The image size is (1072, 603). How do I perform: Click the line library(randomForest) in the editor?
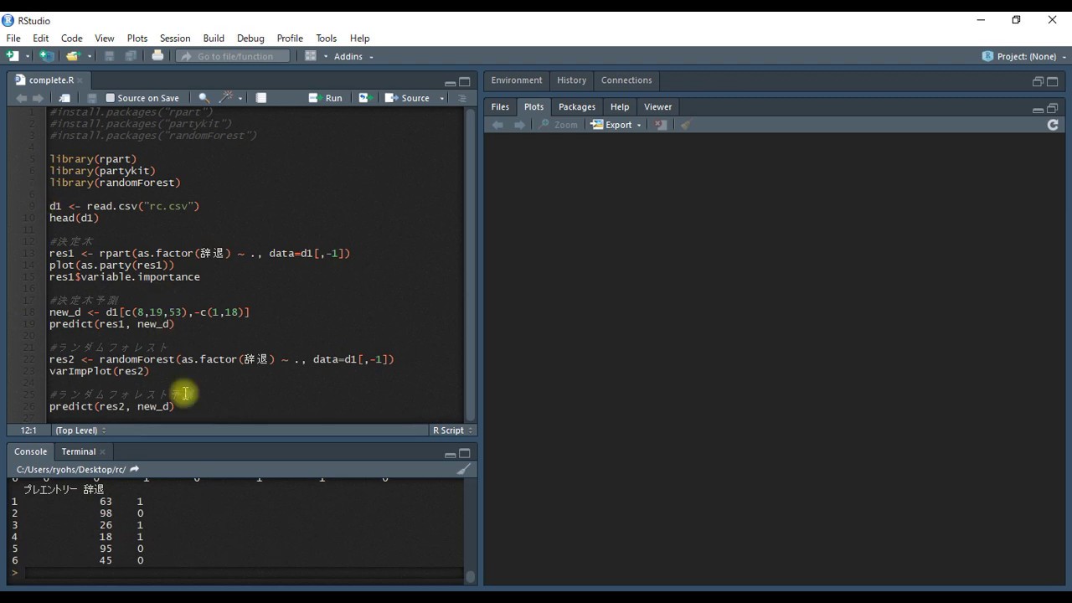tap(115, 183)
